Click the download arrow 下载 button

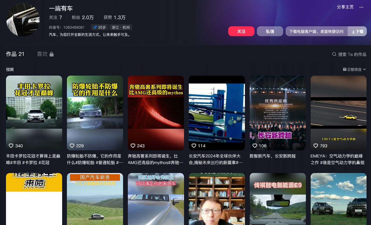357,31
